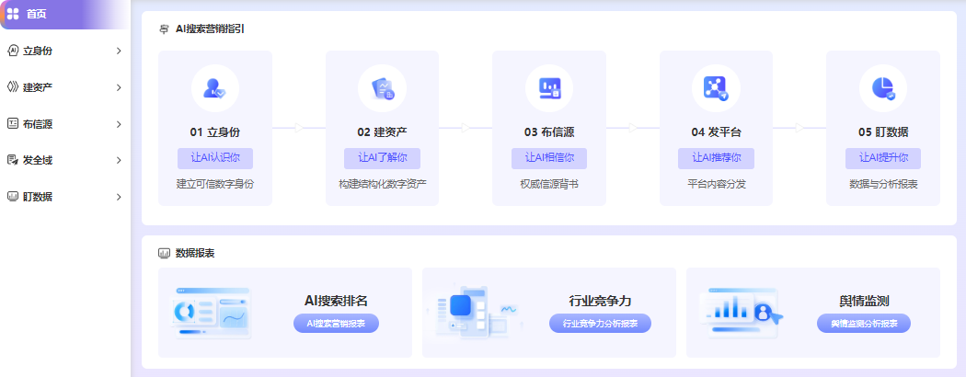Viewport: 966px width, 377px height.
Task: Click the 02 建资产 step title
Action: 382,132
